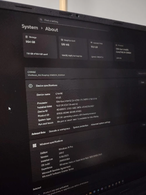Open the 954 GB Storage card
Screen dimensions: 146x195
[x=40, y=45]
